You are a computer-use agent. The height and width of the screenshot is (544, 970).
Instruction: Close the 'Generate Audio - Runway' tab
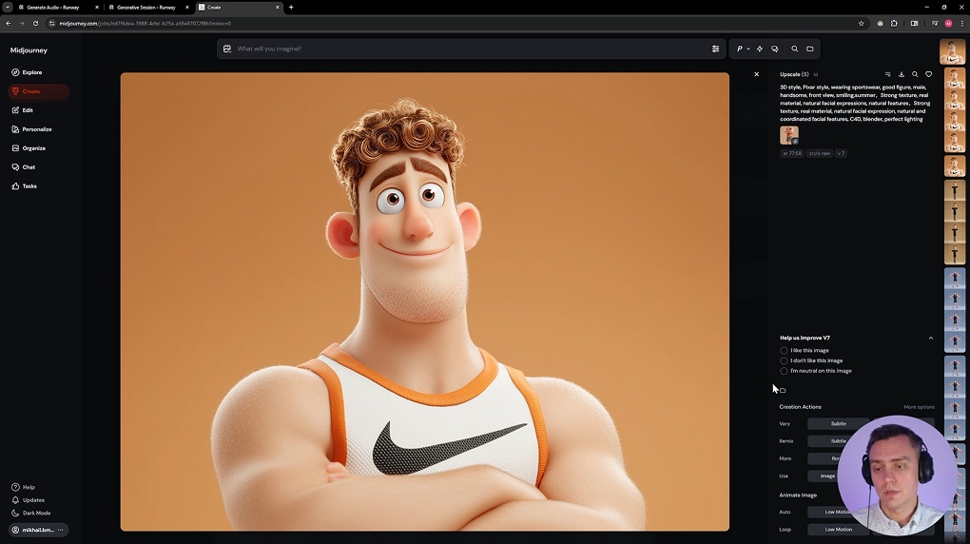(x=96, y=8)
